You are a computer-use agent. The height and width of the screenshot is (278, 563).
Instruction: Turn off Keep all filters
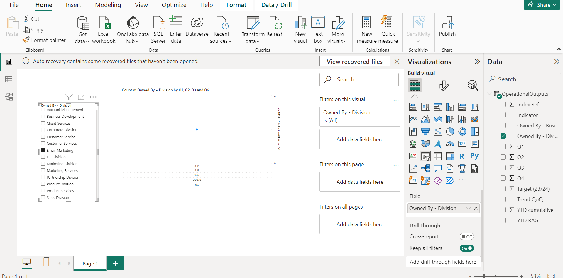466,248
